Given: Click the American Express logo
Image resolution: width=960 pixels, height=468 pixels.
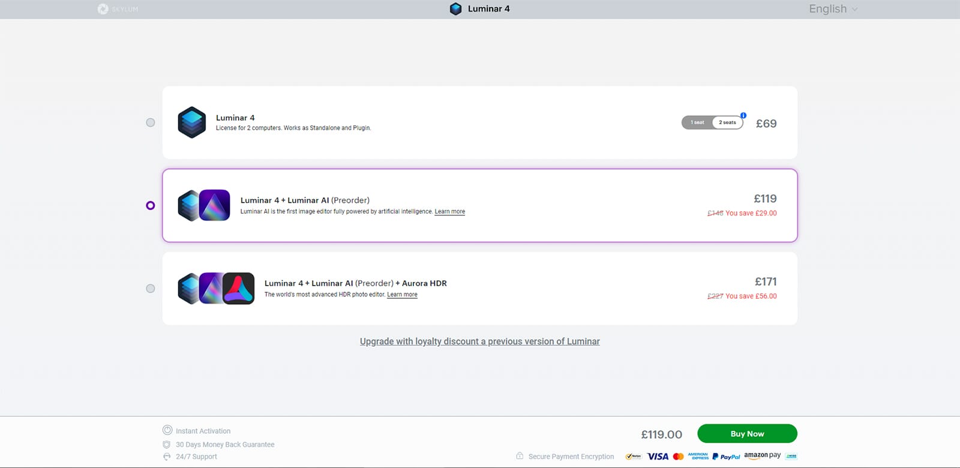Looking at the screenshot, I should click(698, 457).
